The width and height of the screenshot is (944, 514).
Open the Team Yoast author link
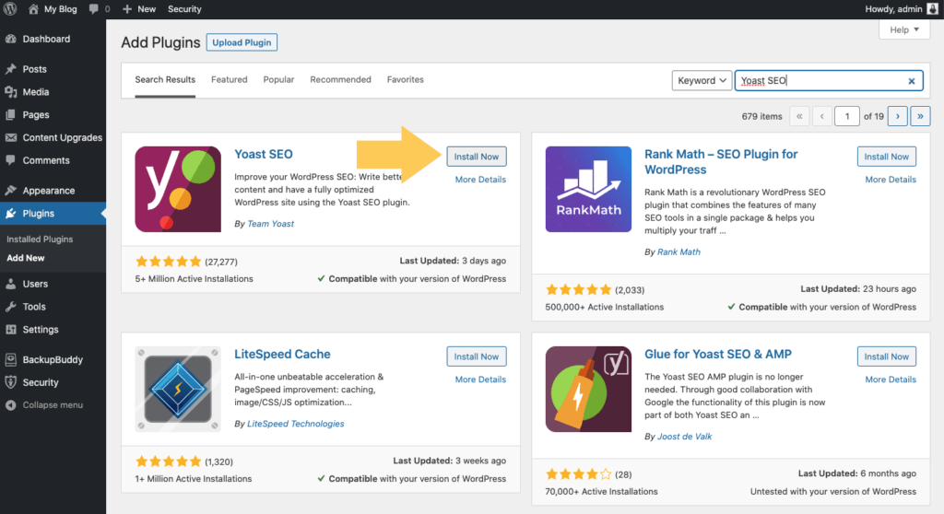coord(270,224)
